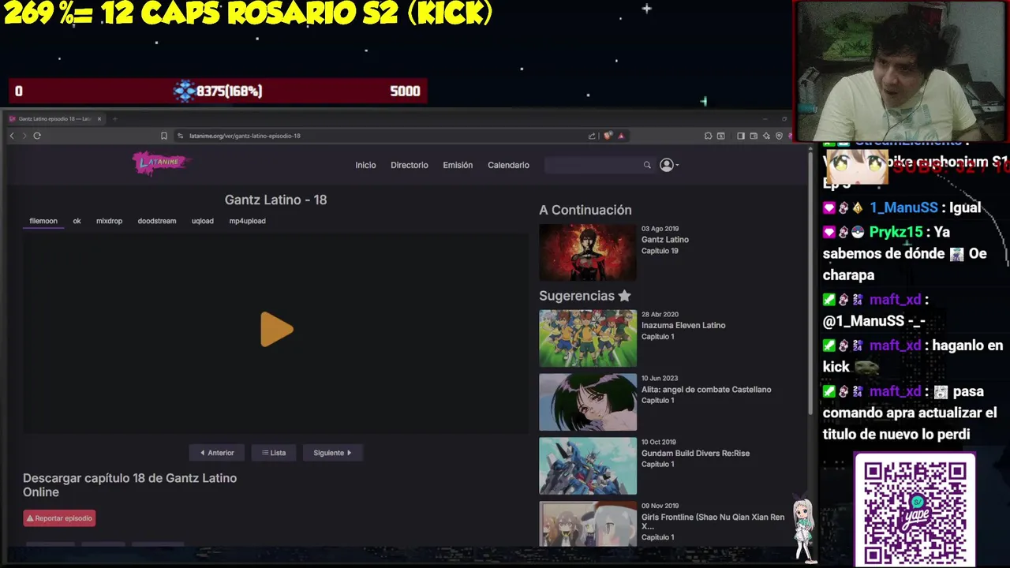Click the streamer webcam overlay
The height and width of the screenshot is (568, 1010).
(x=900, y=71)
